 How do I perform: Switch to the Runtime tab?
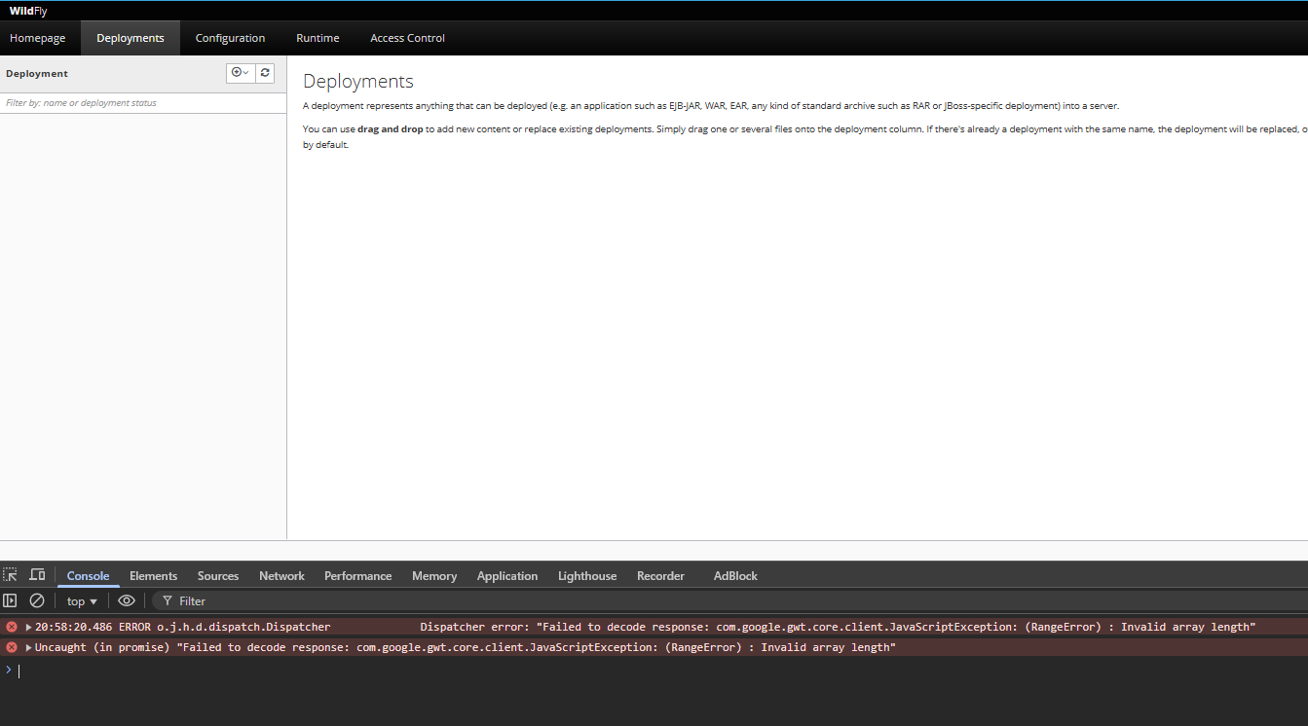(x=318, y=38)
